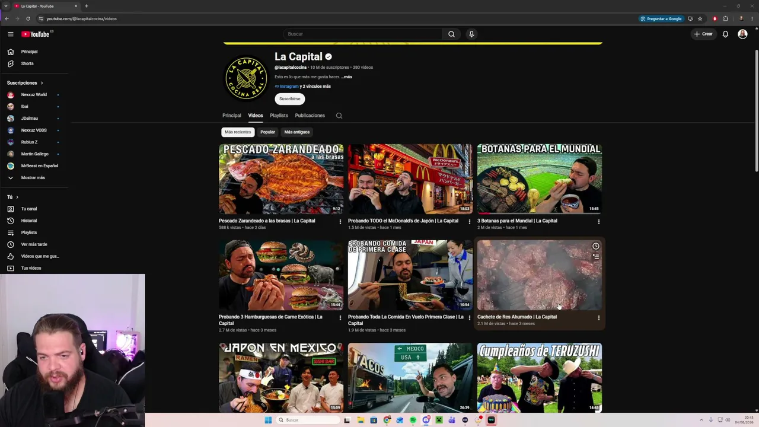Save Cachete de Res to watch later
The width and height of the screenshot is (759, 427).
pos(596,246)
